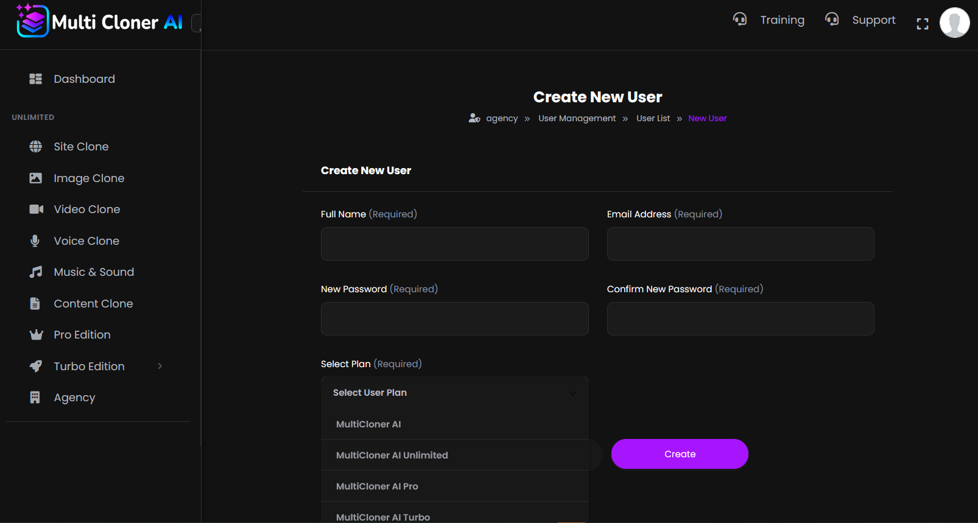Choose MultiCloner AI Unlimited plan option
Image resolution: width=978 pixels, height=523 pixels.
tap(392, 455)
